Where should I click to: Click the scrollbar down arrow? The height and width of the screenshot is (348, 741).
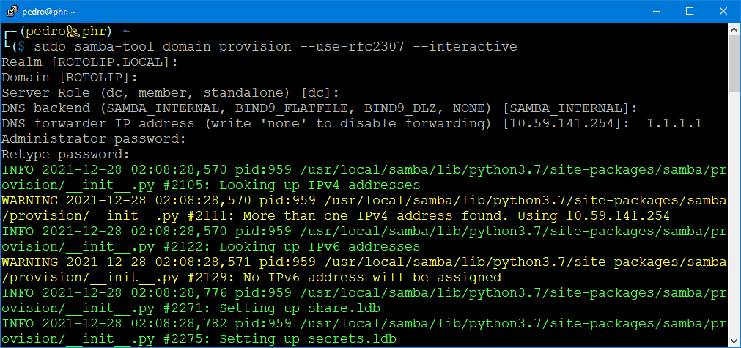734,341
